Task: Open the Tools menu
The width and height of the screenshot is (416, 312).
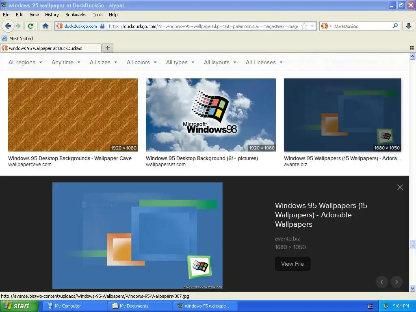Action: 97,15
